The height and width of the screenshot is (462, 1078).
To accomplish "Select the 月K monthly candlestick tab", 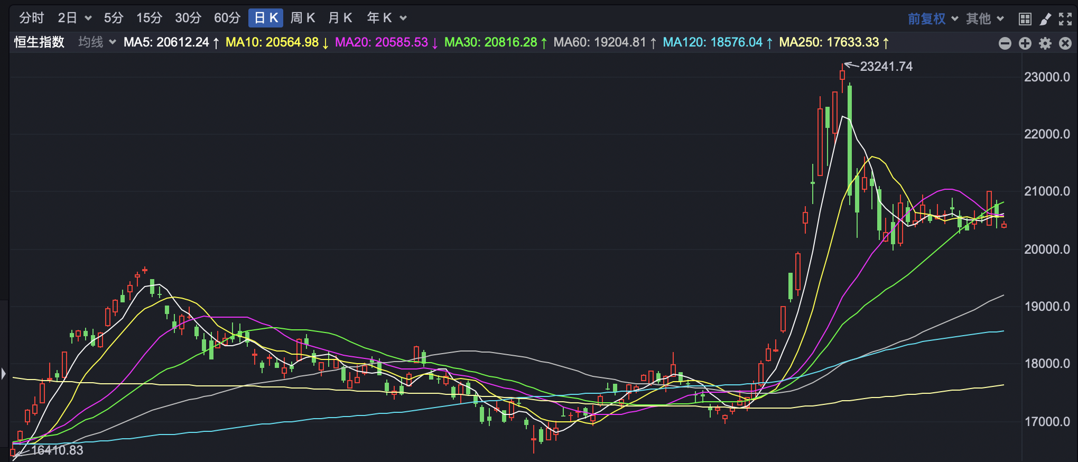I will (340, 18).
